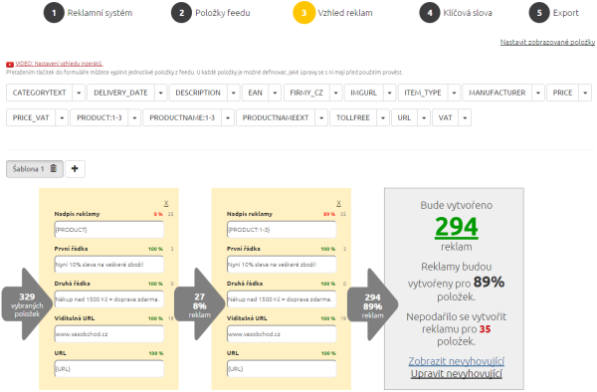The width and height of the screenshot is (597, 392).
Task: Open the video tutorial link
Action: pos(59,64)
